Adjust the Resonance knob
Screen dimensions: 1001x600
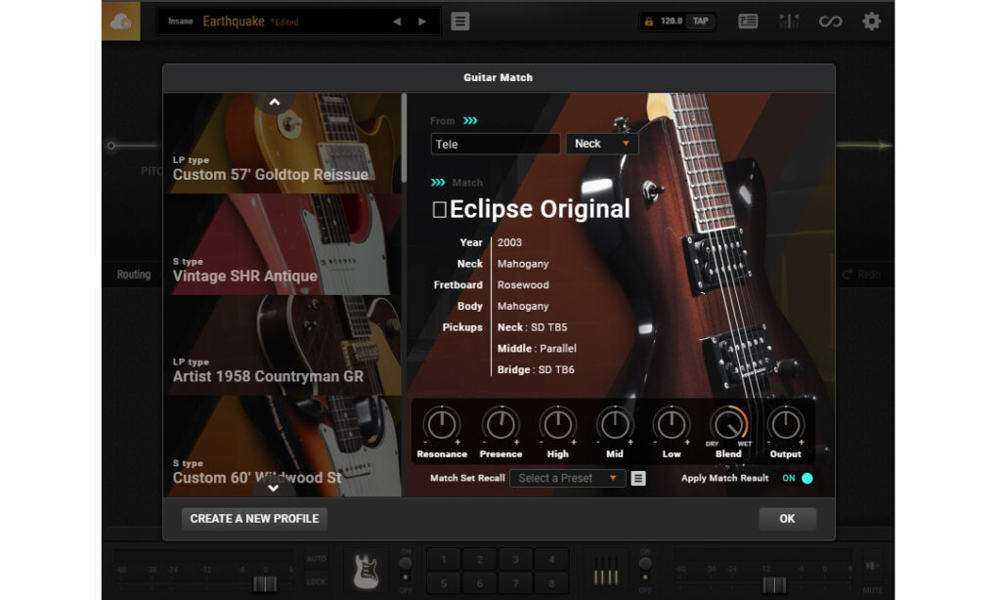point(441,424)
